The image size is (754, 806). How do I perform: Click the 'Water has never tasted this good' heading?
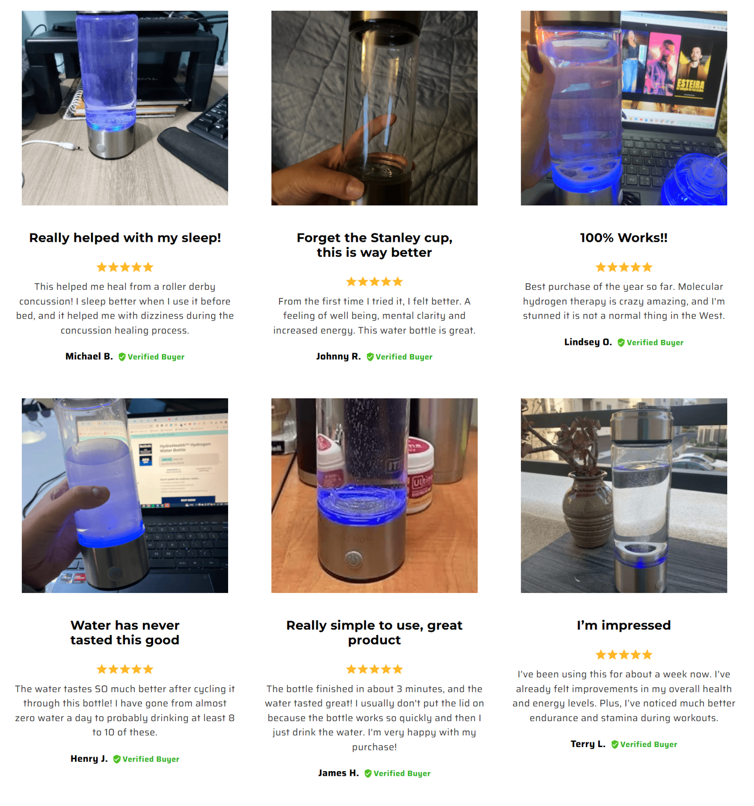[x=125, y=633]
